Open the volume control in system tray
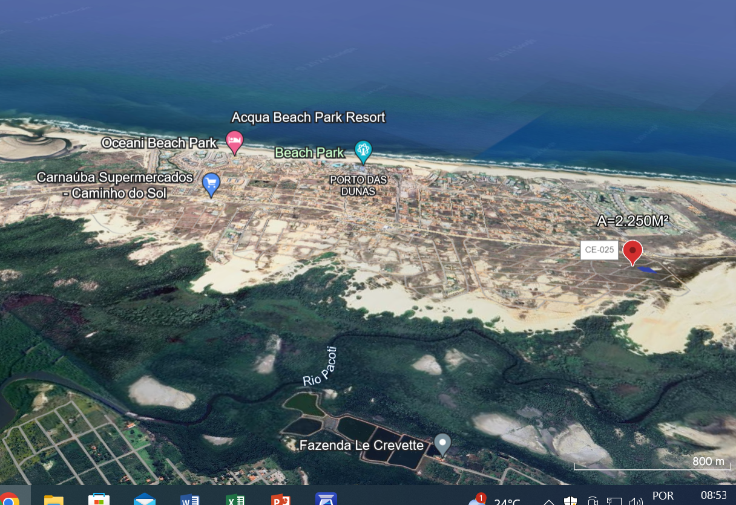The width and height of the screenshot is (736, 505). (x=636, y=501)
